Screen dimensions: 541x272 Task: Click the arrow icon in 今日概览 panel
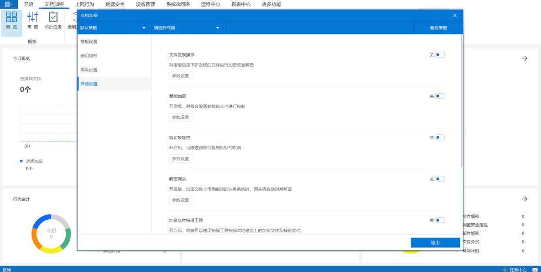524,58
